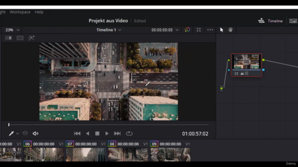This screenshot has height=167, width=298.
Task: Toggle the highlight magic wand icon
Action: [x=31, y=38]
